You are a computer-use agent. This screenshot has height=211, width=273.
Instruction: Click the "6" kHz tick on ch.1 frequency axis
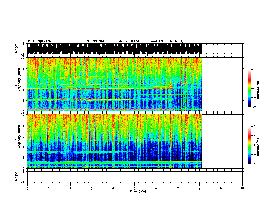pos(24,79)
